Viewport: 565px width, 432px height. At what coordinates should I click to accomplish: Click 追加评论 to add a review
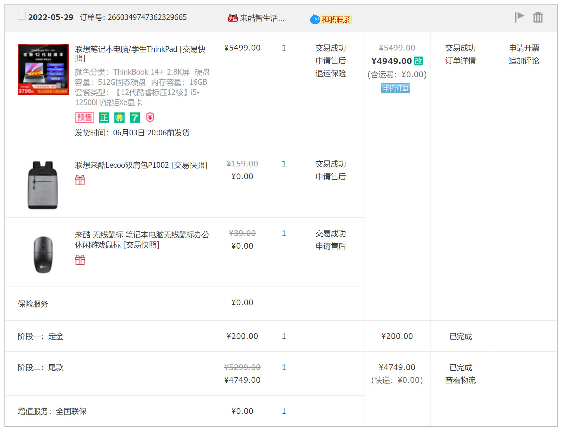pos(524,61)
